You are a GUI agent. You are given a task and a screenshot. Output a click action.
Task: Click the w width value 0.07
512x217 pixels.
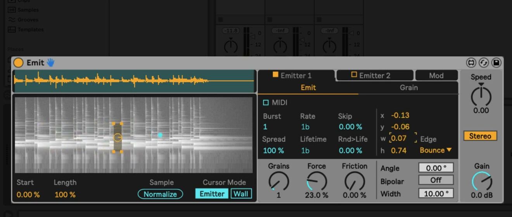coord(399,138)
